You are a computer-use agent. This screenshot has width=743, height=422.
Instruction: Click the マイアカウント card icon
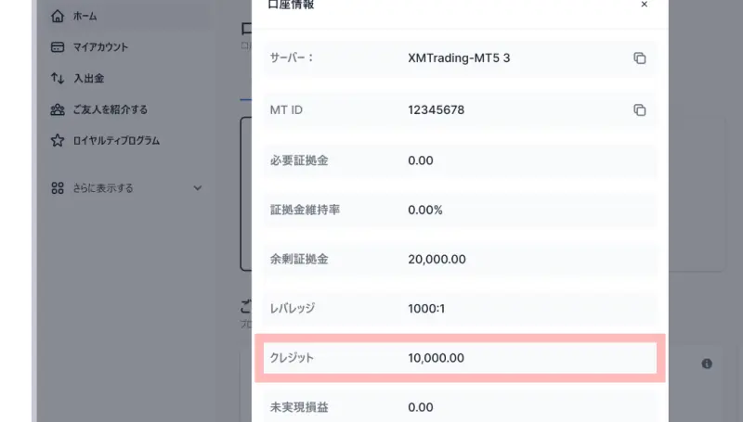pos(58,47)
